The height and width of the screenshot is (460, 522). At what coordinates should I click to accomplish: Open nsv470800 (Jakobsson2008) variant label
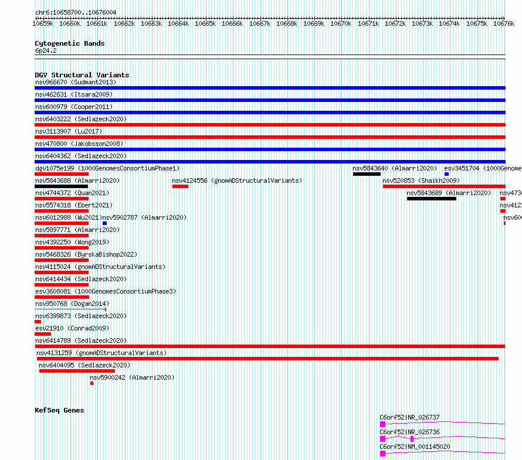79,144
